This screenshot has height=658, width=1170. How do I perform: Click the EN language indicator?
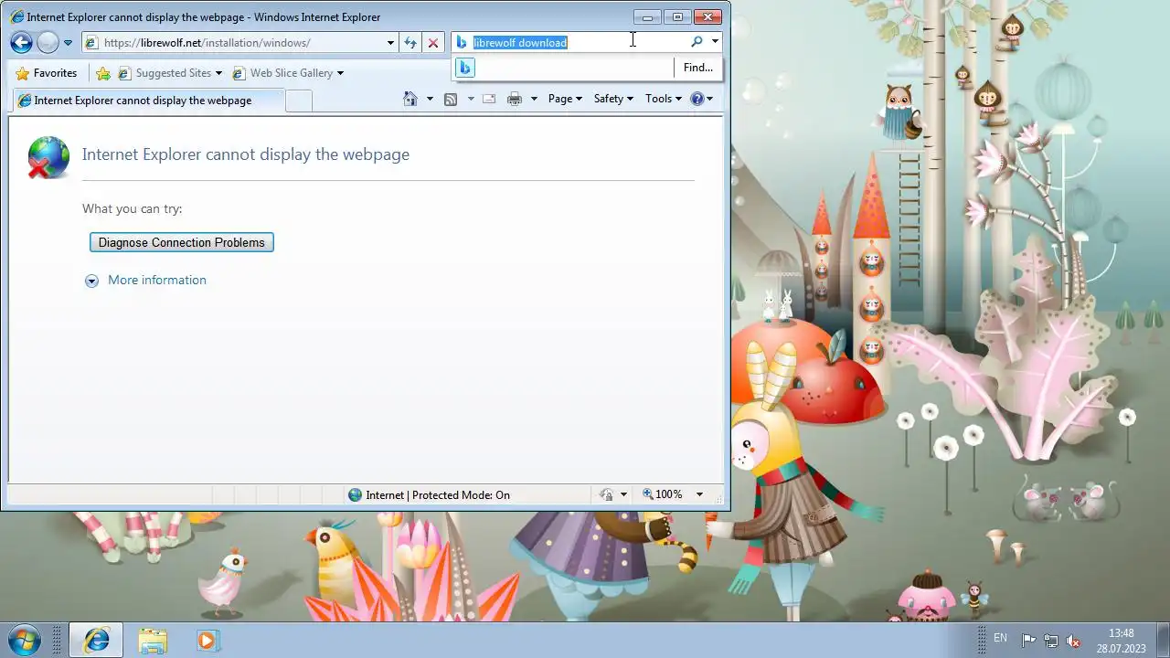tap(1000, 638)
